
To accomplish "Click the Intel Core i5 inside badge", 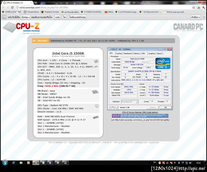I will (163, 63).
